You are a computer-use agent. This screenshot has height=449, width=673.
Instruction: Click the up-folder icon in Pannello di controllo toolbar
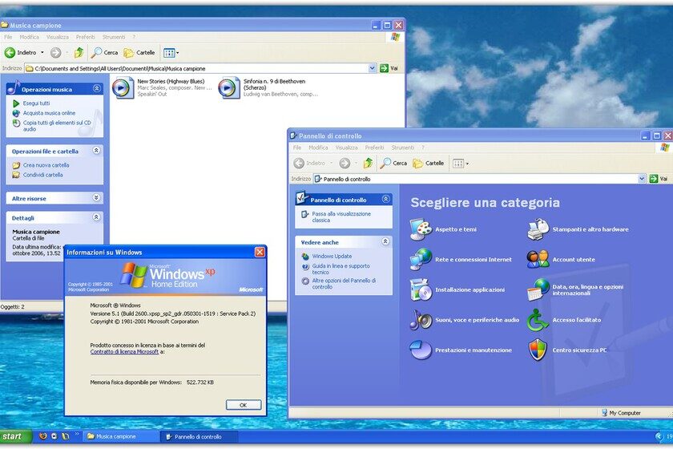[368, 163]
